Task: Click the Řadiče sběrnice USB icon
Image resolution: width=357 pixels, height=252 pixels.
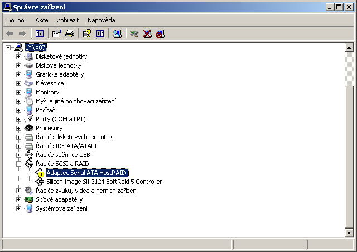Action: click(x=29, y=155)
